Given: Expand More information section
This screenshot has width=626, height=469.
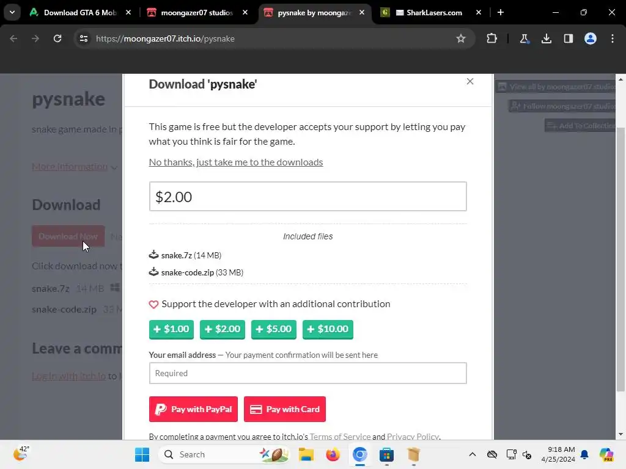Looking at the screenshot, I should tap(74, 167).
